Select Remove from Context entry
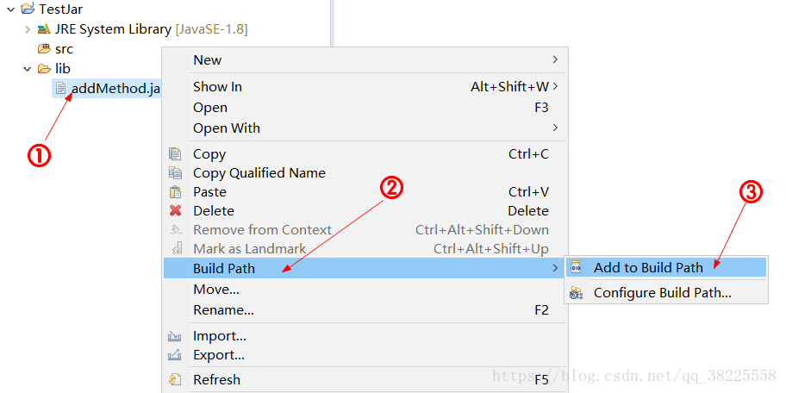The width and height of the screenshot is (786, 393). tap(366, 229)
